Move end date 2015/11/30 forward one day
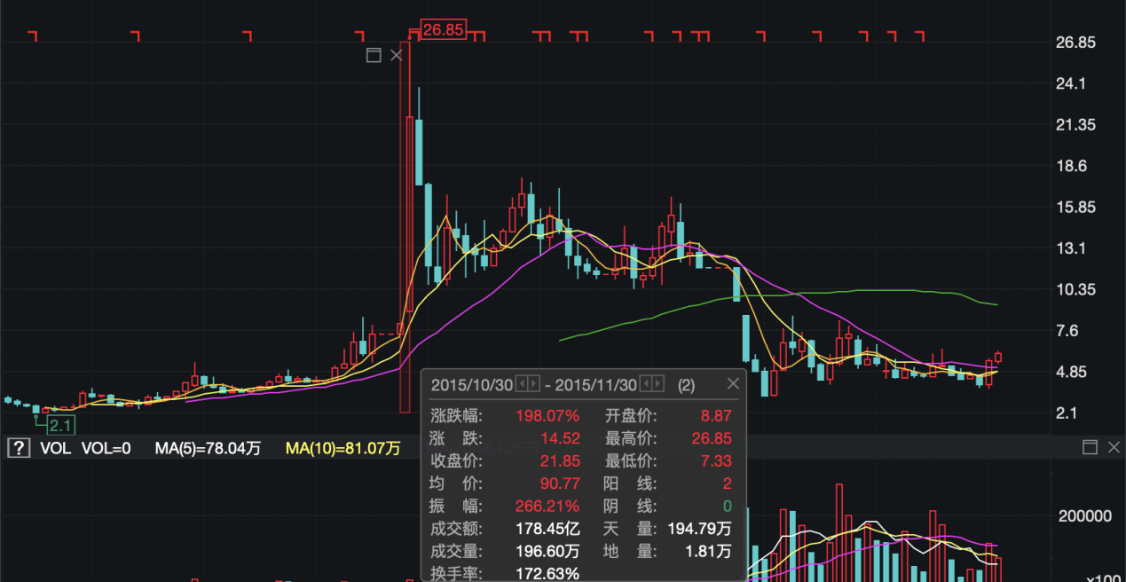Viewport: 1126px width, 582px height. [x=657, y=384]
